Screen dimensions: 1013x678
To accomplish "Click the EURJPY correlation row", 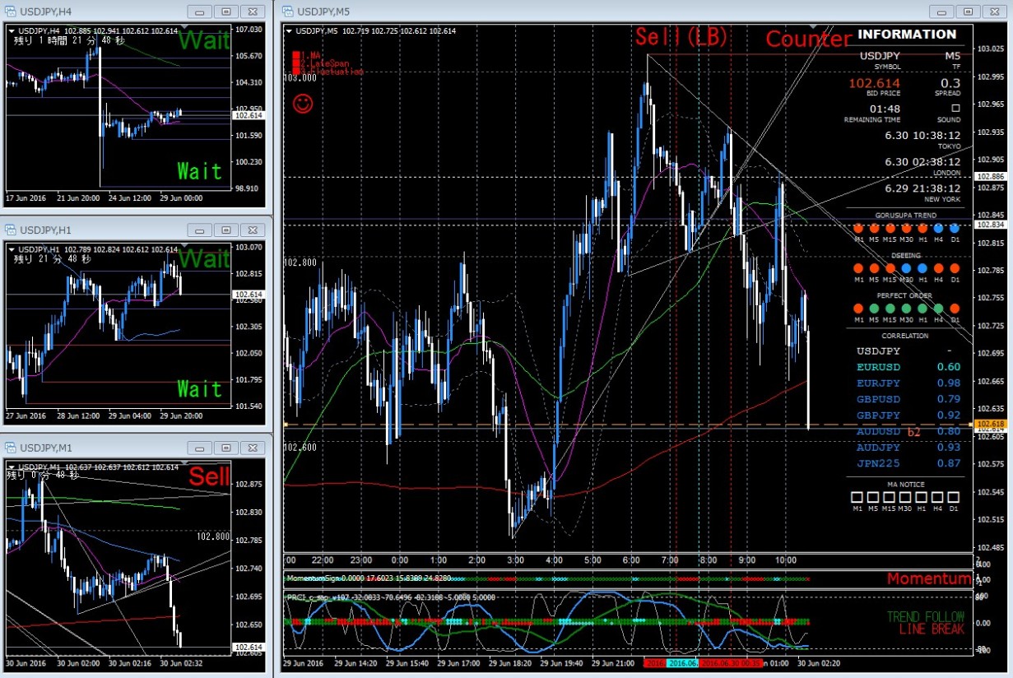I will coord(908,383).
